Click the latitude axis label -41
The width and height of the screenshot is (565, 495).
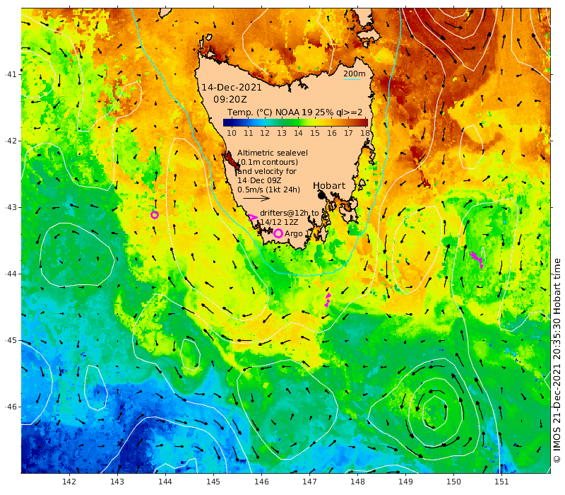(x=11, y=74)
